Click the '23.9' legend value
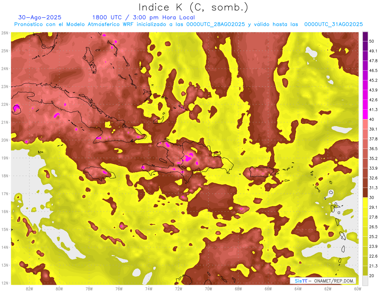 point(373,246)
